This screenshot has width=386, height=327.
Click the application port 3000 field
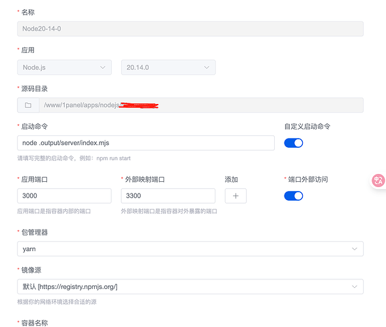tap(64, 196)
